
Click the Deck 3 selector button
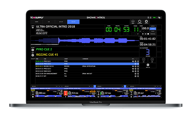(x=98, y=93)
